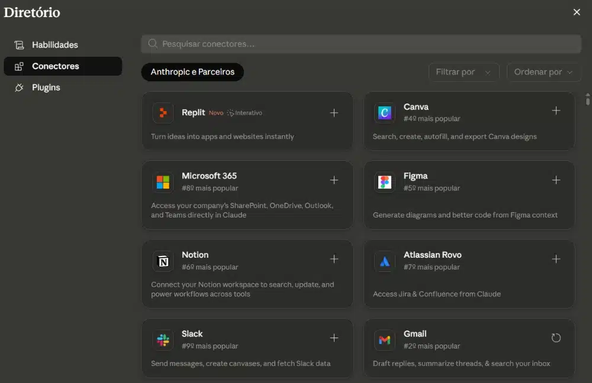Click the Figma logo icon
This screenshot has width=592, height=383.
point(384,183)
